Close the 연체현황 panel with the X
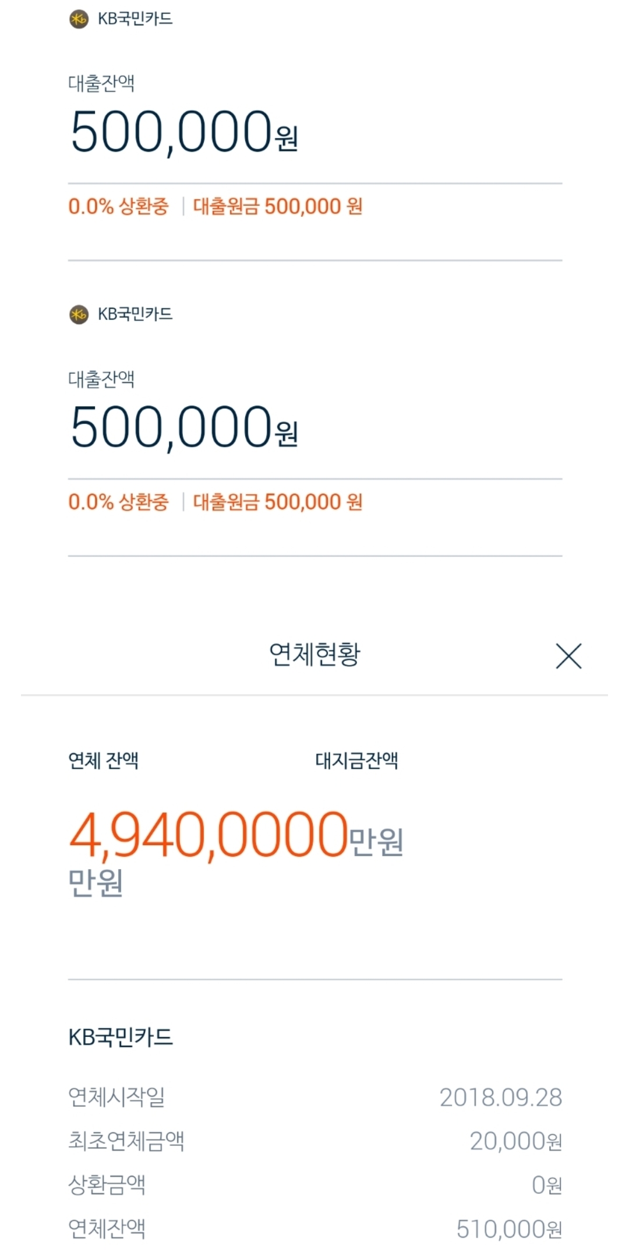 [569, 656]
